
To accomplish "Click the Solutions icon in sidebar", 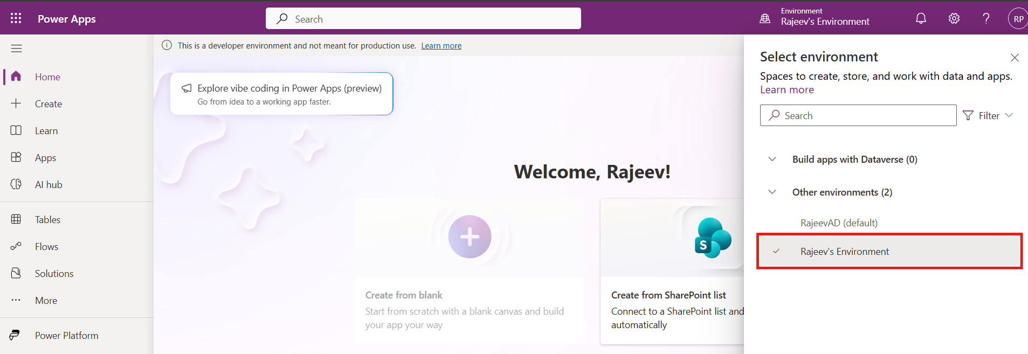I will (x=16, y=273).
